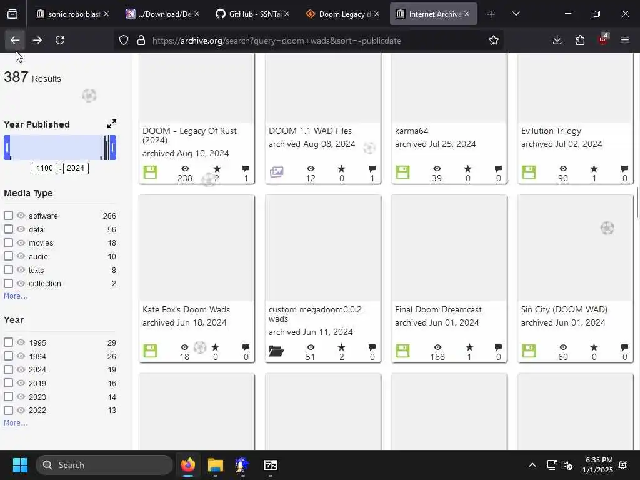Open the karma64 item title

411,131
